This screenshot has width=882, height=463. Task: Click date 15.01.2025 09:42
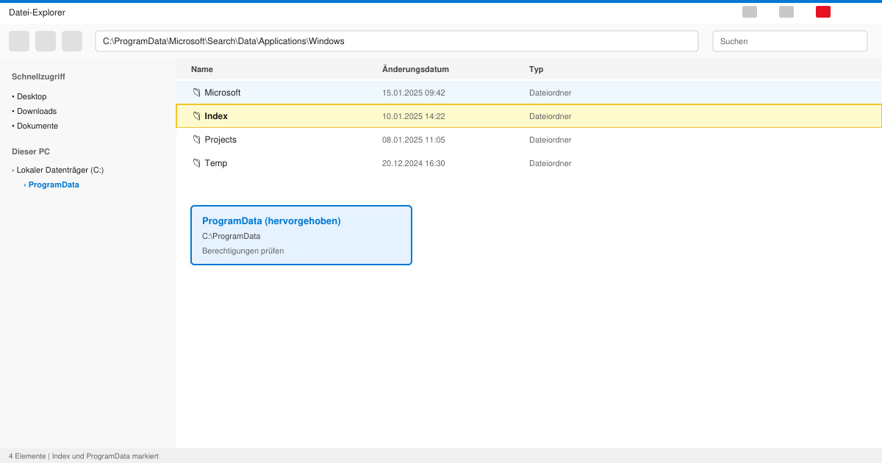(x=414, y=93)
